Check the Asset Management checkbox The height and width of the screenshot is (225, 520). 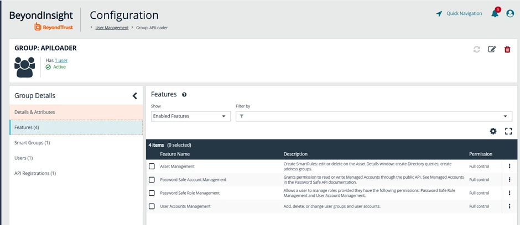pos(152,166)
